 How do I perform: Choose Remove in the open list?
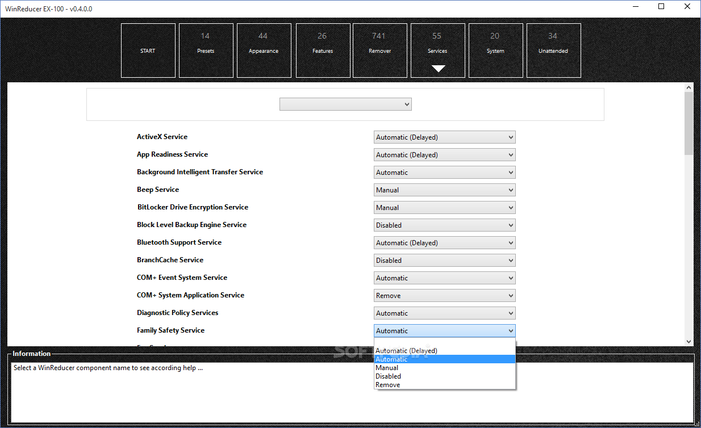pos(445,385)
